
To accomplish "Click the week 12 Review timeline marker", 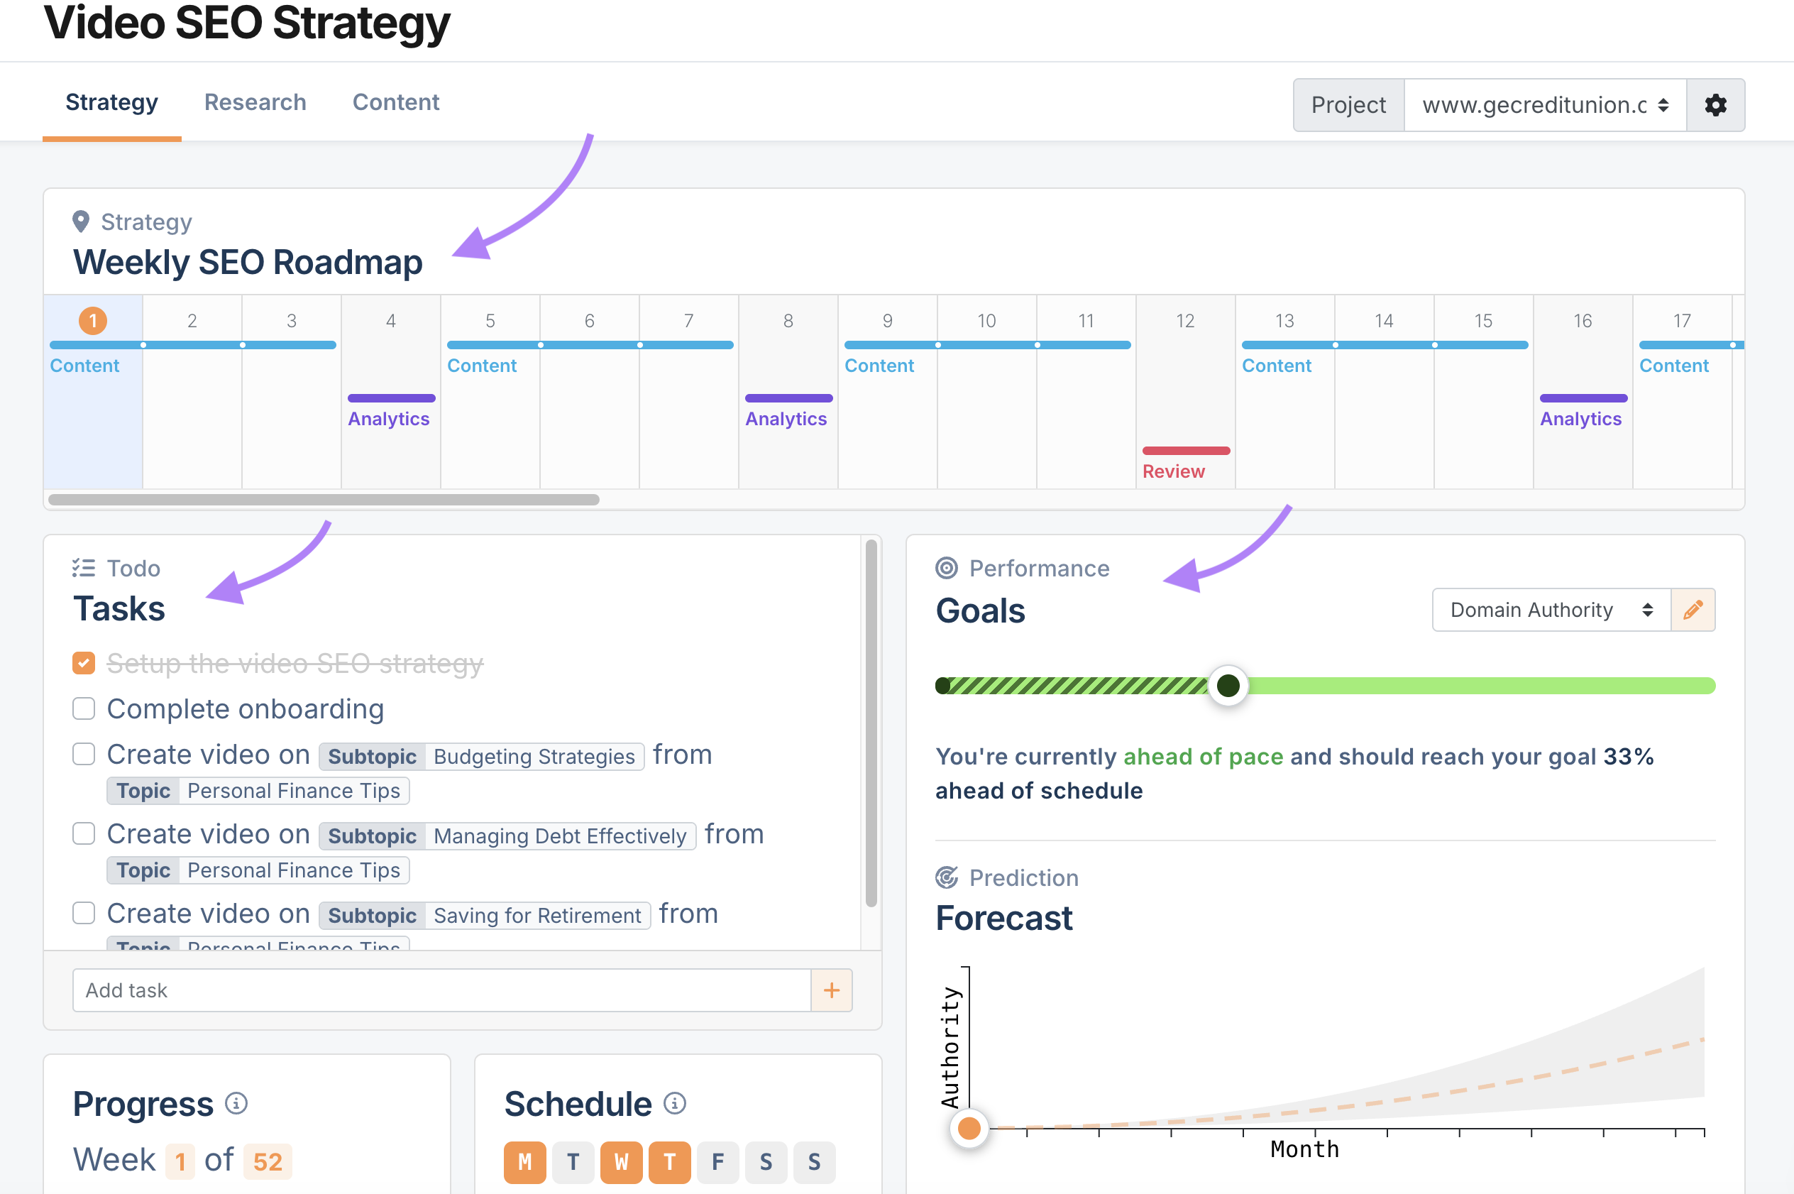I will click(x=1184, y=447).
